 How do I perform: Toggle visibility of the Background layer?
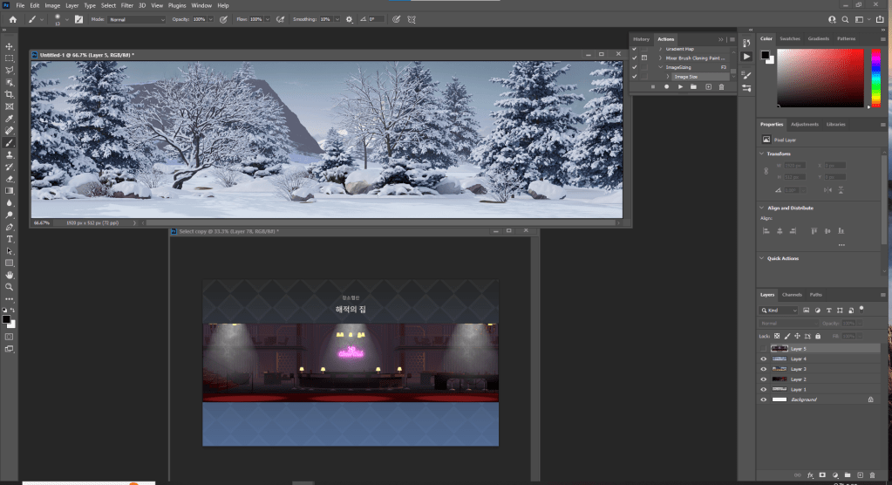coord(764,400)
